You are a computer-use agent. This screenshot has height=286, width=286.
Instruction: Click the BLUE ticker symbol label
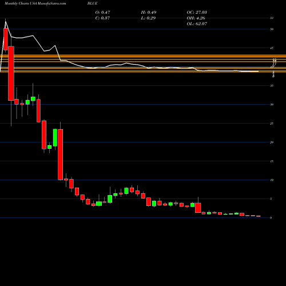[93, 3]
